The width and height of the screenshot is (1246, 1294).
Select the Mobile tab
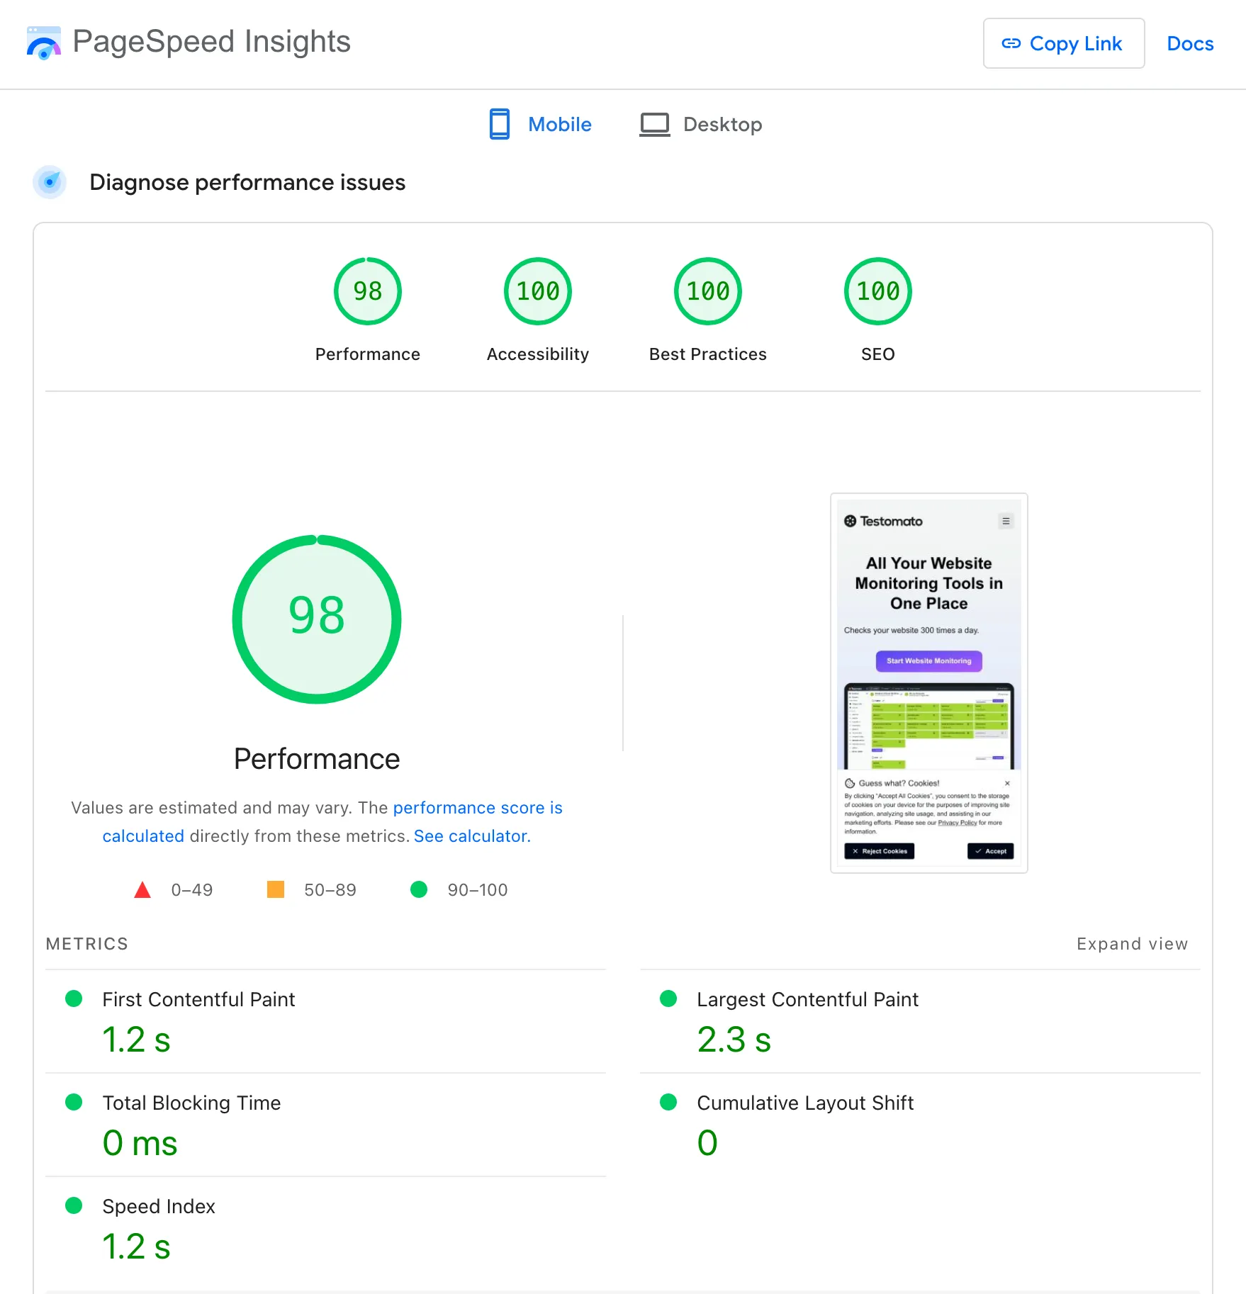pos(560,124)
